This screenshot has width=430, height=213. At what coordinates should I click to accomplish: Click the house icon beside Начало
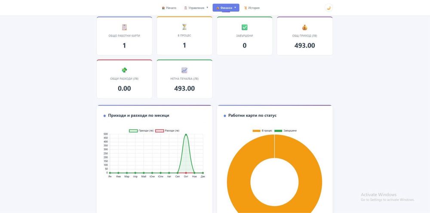coord(163,8)
